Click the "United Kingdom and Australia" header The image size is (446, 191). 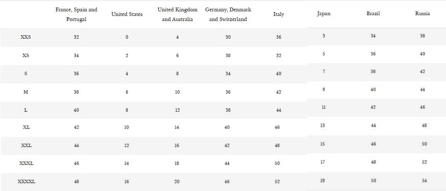coord(177,14)
